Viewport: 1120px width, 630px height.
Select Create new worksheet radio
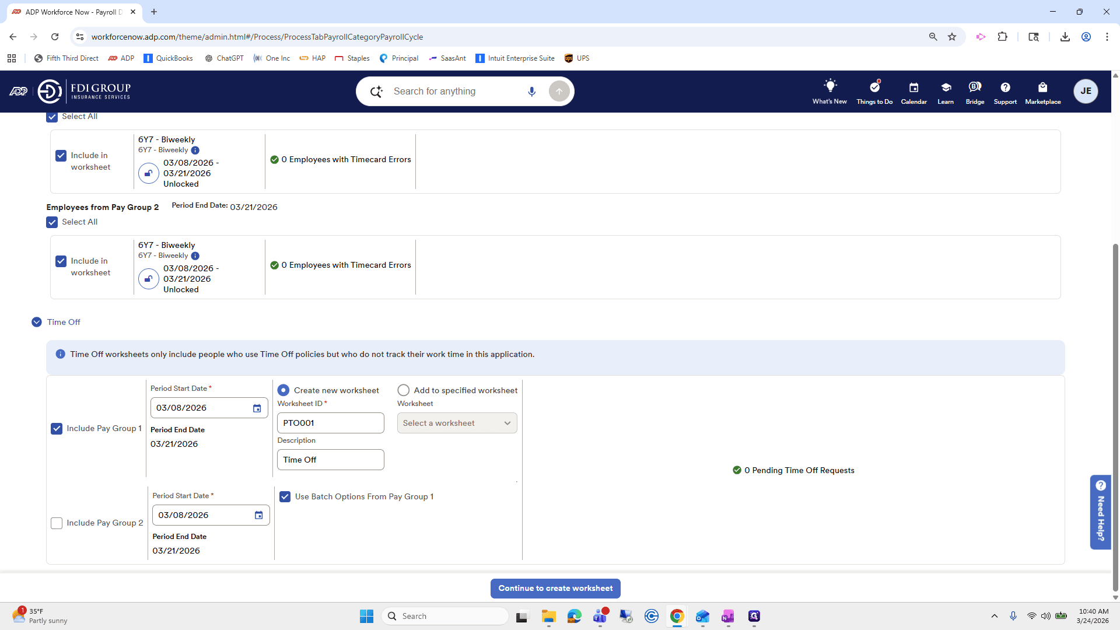point(283,390)
